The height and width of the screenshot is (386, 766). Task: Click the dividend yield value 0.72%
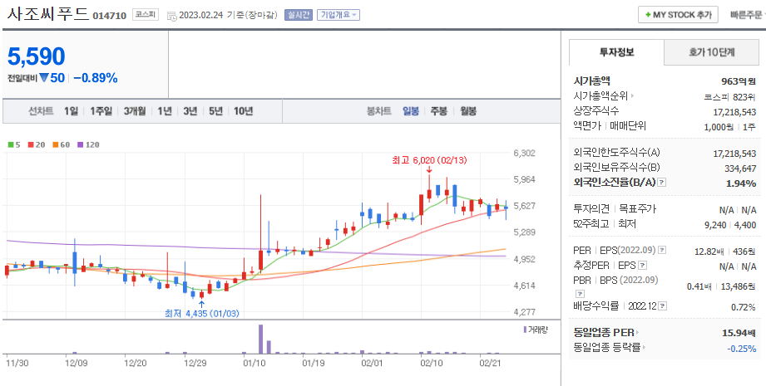tap(744, 307)
